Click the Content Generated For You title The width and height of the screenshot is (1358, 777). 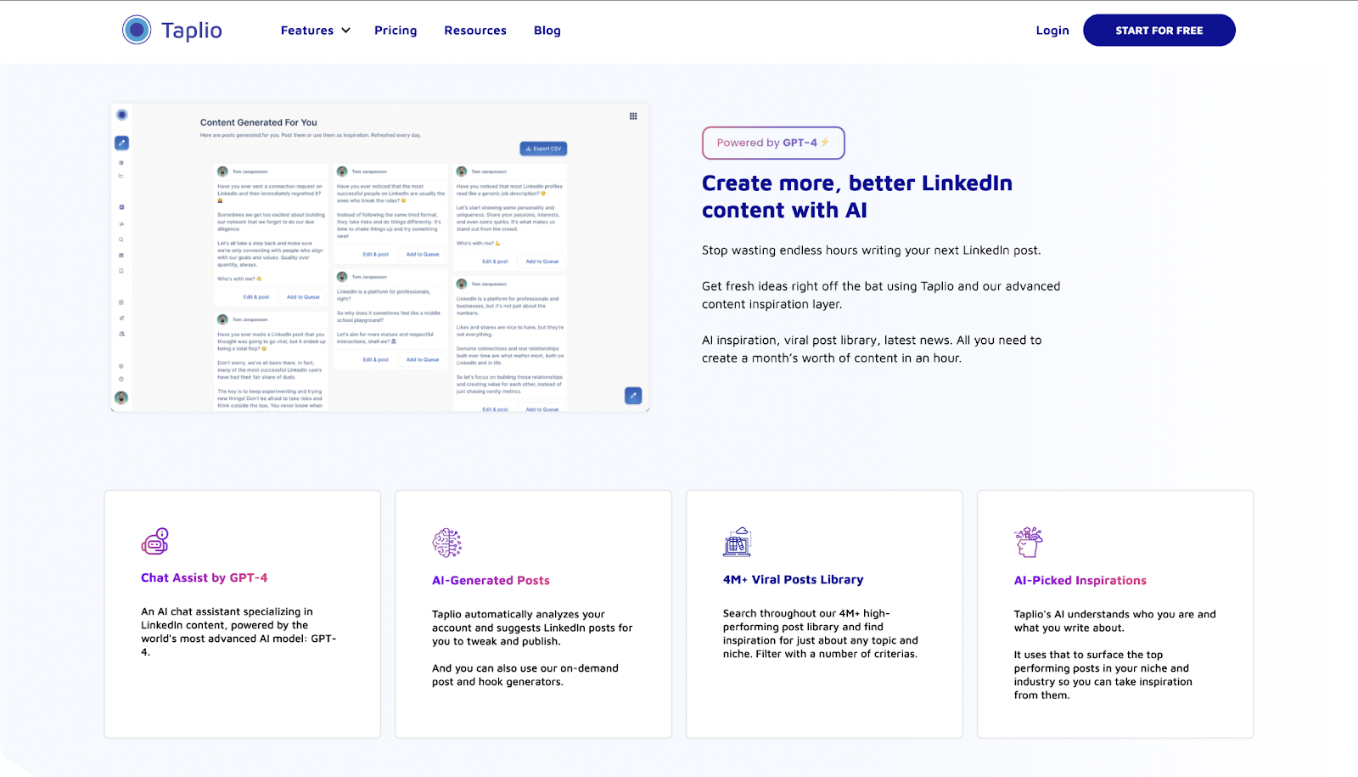pyautogui.click(x=259, y=122)
